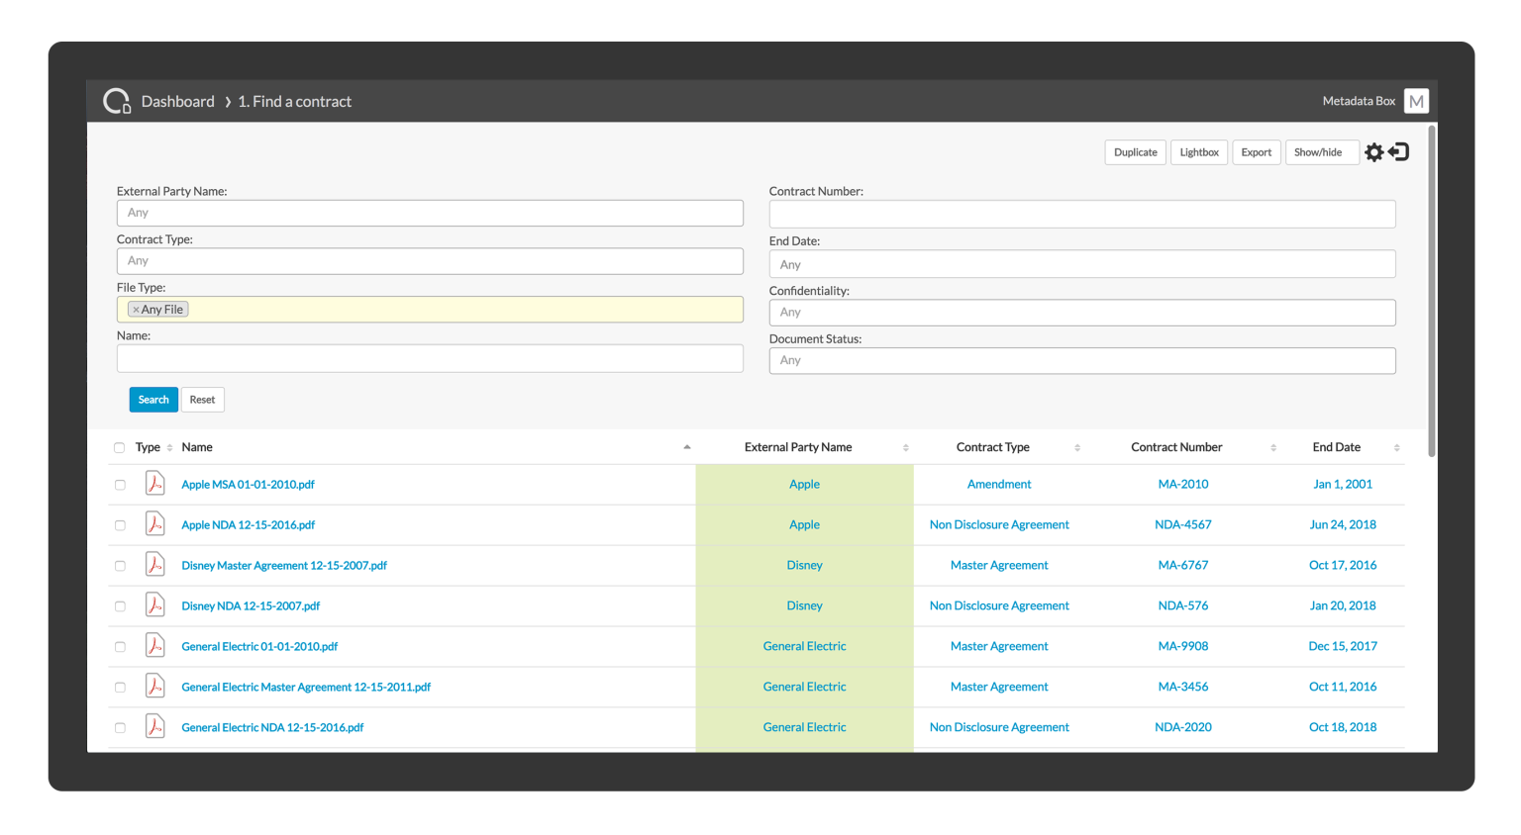The width and height of the screenshot is (1521, 835).
Task: Go to the Dashboard breadcrumb
Action: click(x=178, y=100)
